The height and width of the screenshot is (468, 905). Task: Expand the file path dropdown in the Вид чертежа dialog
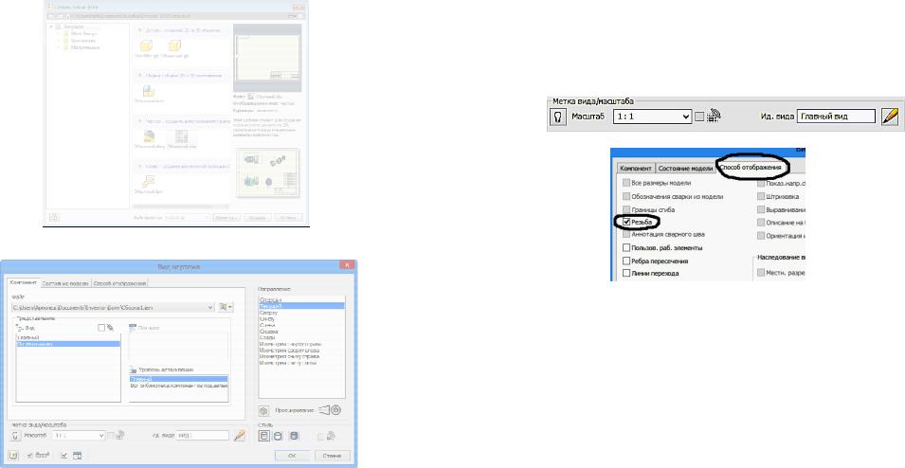pos(210,308)
